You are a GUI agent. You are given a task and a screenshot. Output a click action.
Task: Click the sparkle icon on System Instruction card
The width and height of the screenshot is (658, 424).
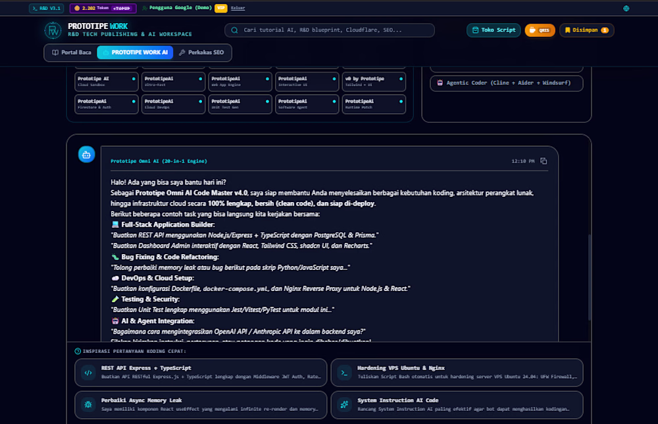345,405
